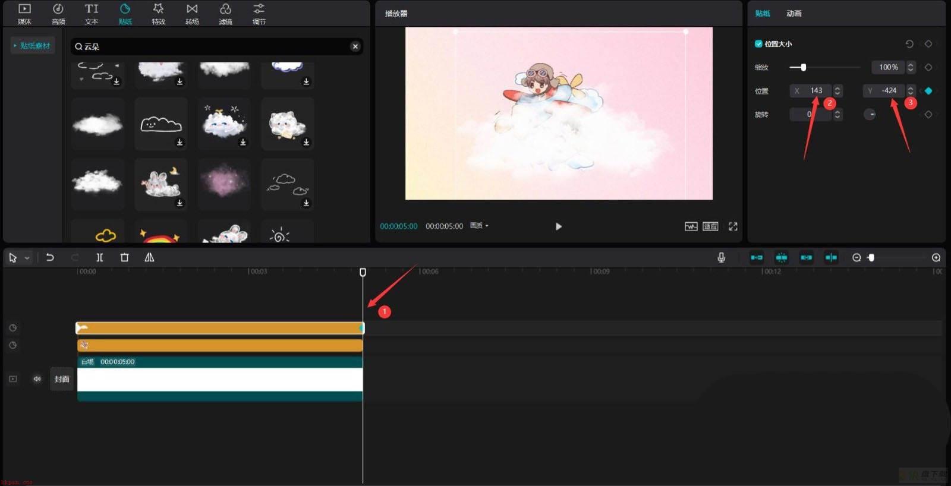Image resolution: width=951 pixels, height=486 pixels.
Task: Open the 文本 text tab
Action: click(x=92, y=14)
